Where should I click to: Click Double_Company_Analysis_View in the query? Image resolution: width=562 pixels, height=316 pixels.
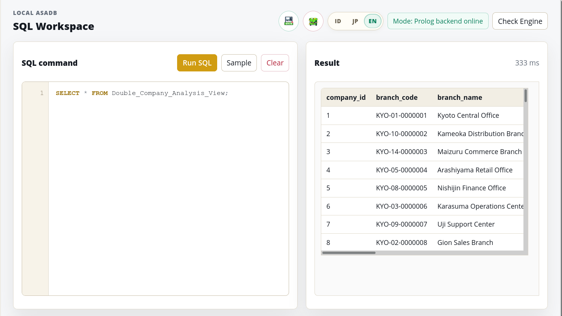point(168,93)
